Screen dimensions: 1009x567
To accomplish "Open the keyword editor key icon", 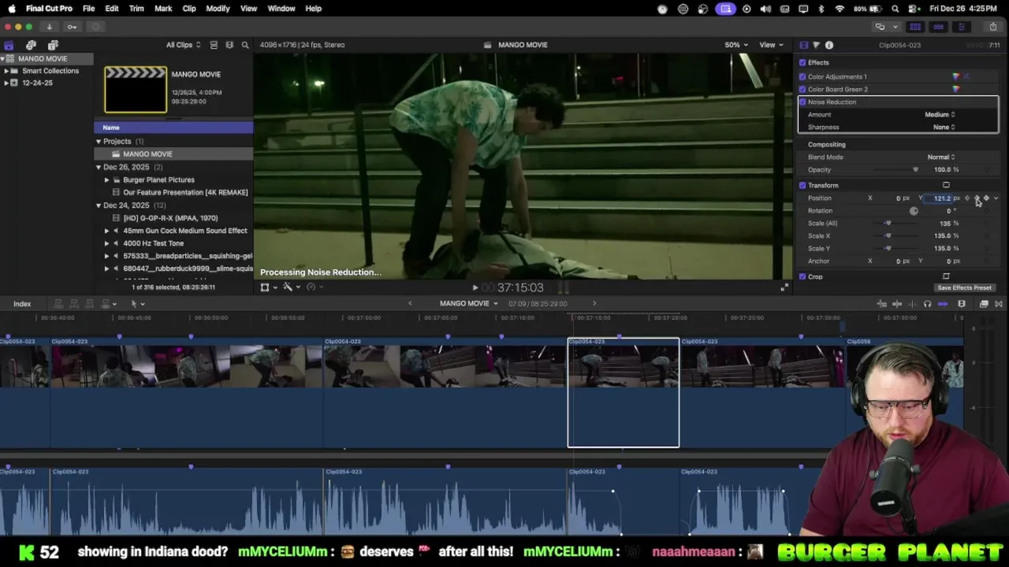I will [72, 27].
